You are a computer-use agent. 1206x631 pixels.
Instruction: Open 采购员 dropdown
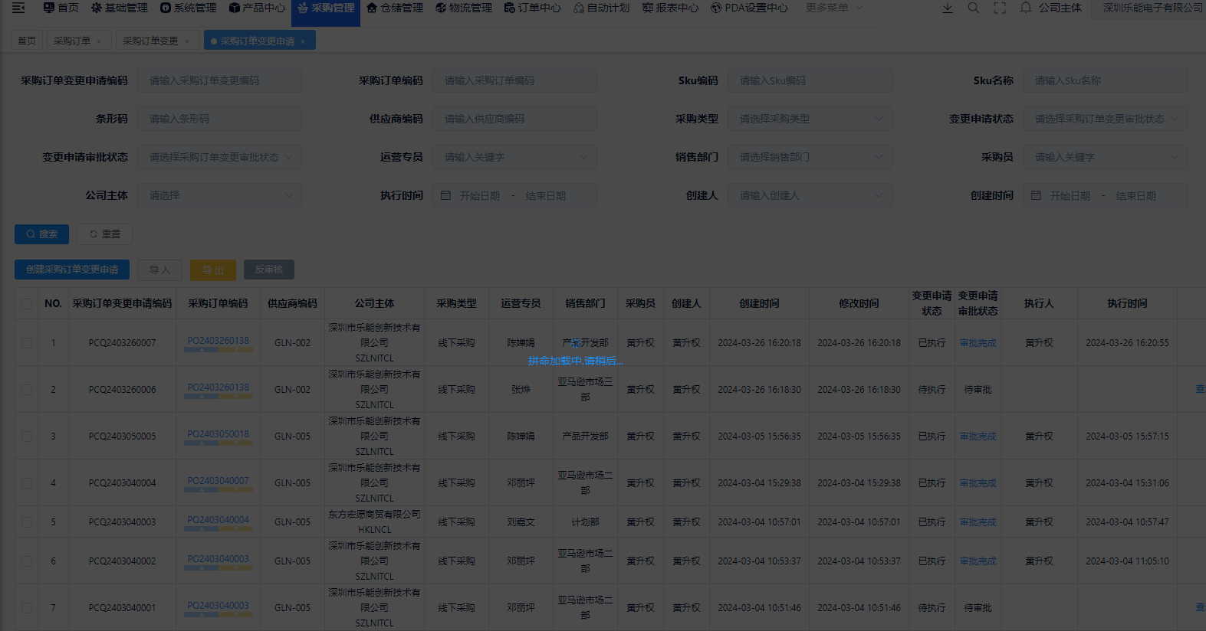tap(1105, 158)
